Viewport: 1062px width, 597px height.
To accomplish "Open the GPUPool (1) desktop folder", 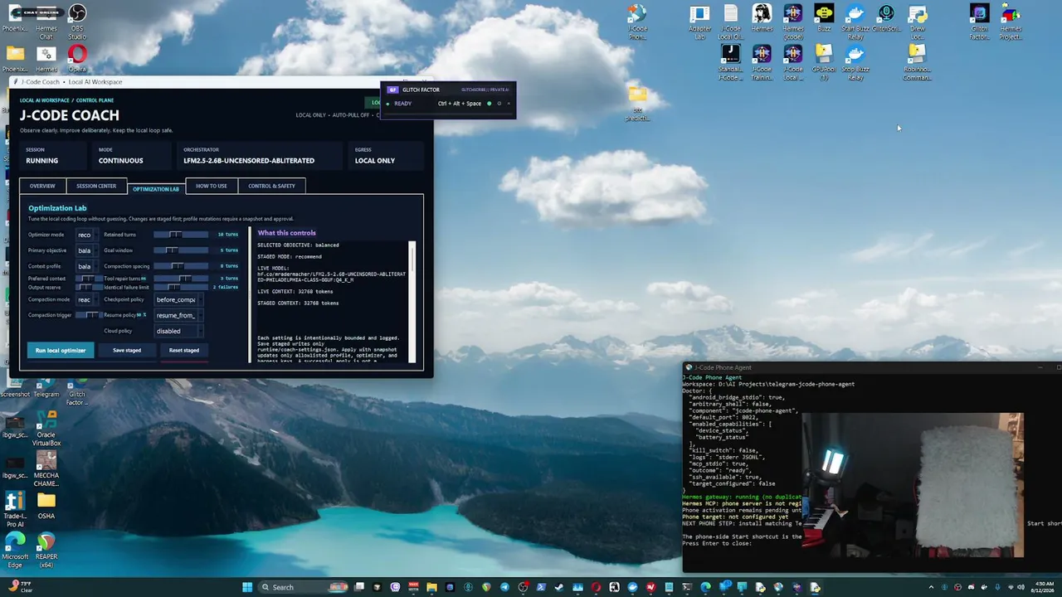I will pos(824,62).
